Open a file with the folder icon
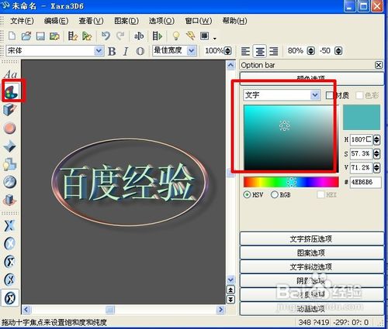The height and width of the screenshot is (329, 388). (26, 36)
